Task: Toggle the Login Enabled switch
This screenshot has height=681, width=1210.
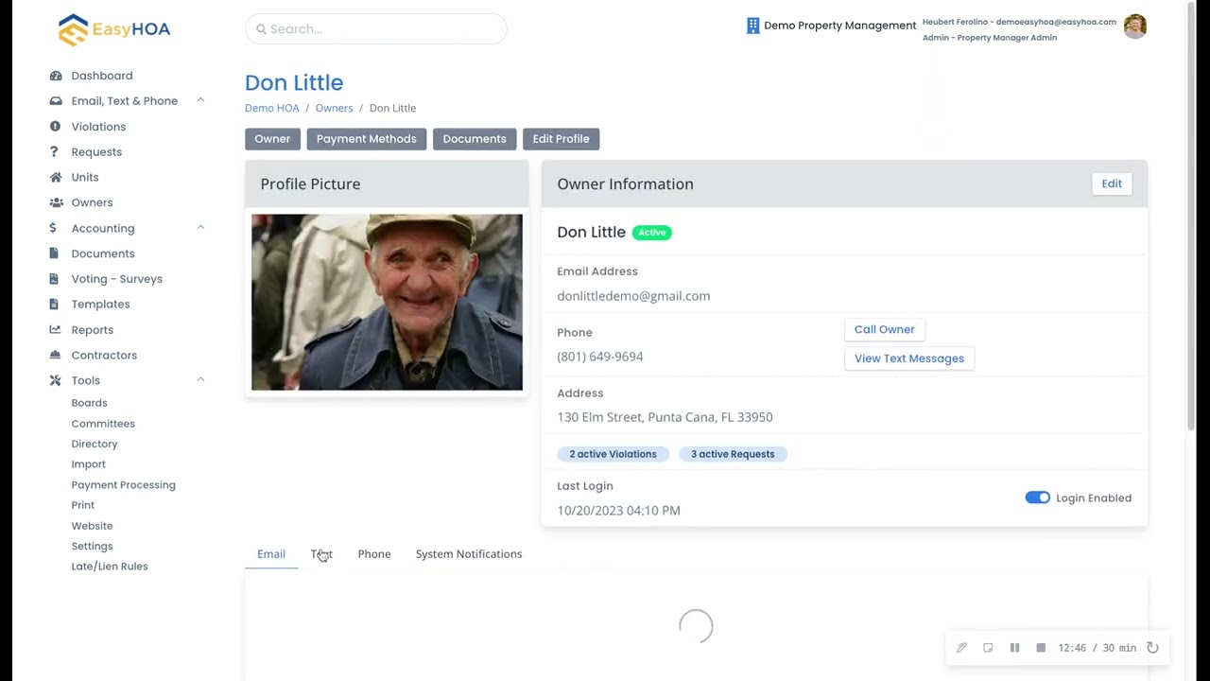Action: click(x=1038, y=498)
